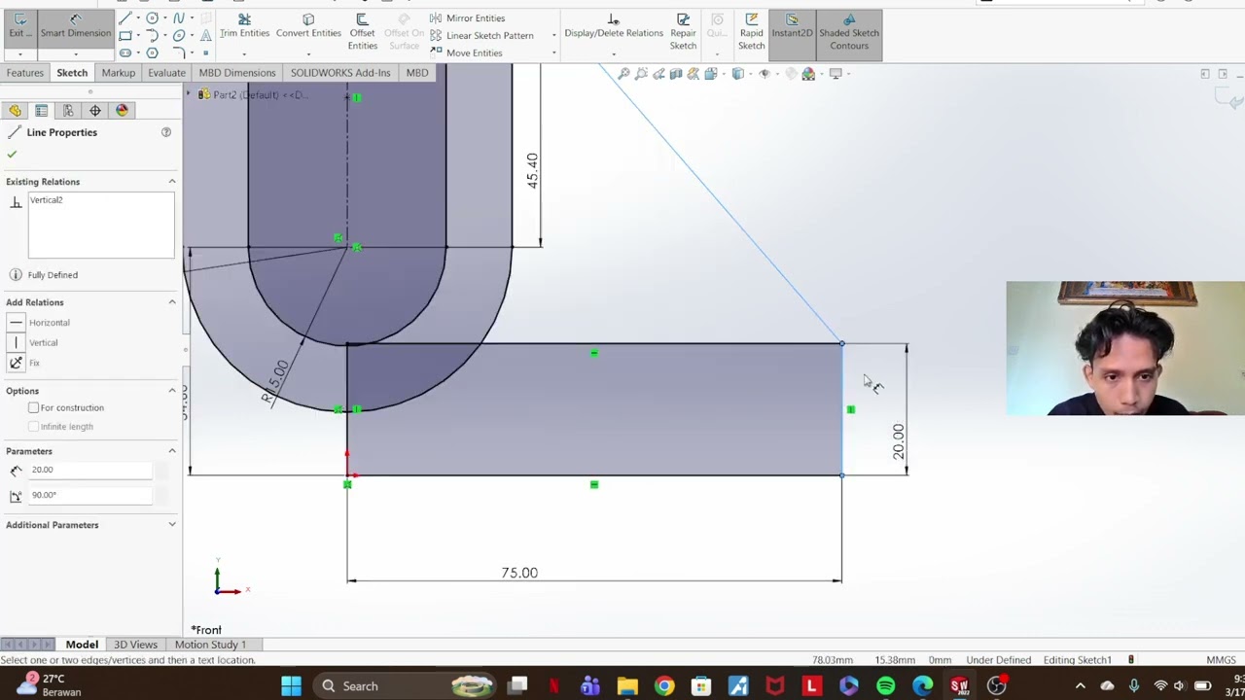Click the Rapid Sketch tool
This screenshot has width=1245, height=700.
[x=751, y=32]
